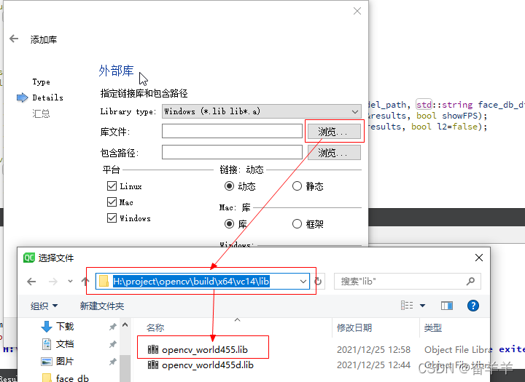Select the Mac 库 radio button
The width and height of the screenshot is (525, 382).
[230, 223]
